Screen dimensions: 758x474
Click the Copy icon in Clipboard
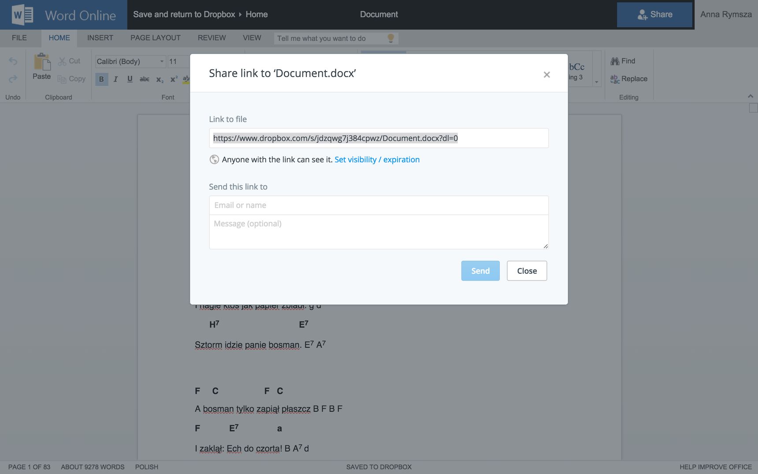click(62, 79)
